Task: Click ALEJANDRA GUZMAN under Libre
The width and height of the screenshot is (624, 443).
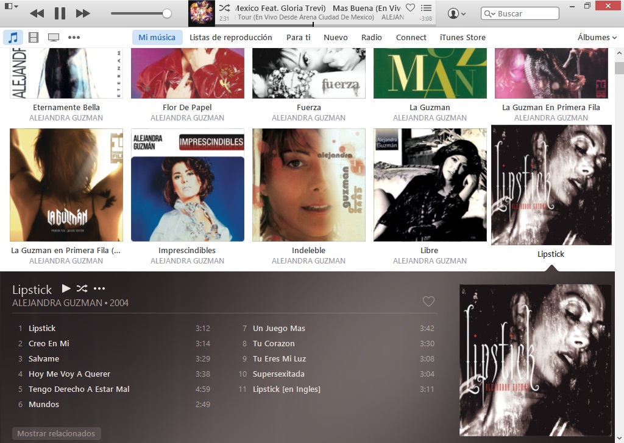Action: [x=430, y=260]
